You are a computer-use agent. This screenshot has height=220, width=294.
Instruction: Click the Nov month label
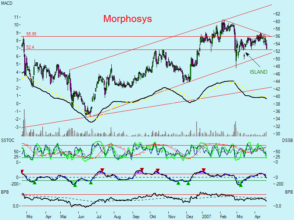coord(172,217)
